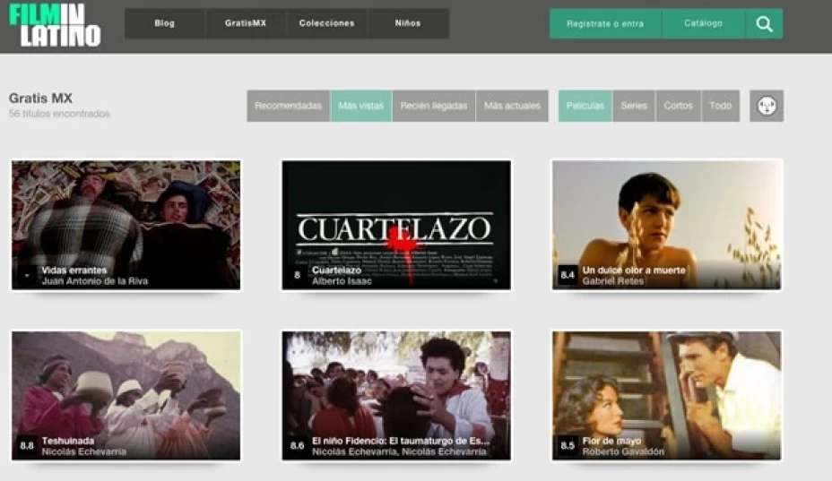Click the 8.5 rating on Flor de mayo

tap(568, 446)
